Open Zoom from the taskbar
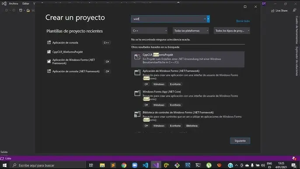Screen dimensions: 300x169 coord(135,165)
